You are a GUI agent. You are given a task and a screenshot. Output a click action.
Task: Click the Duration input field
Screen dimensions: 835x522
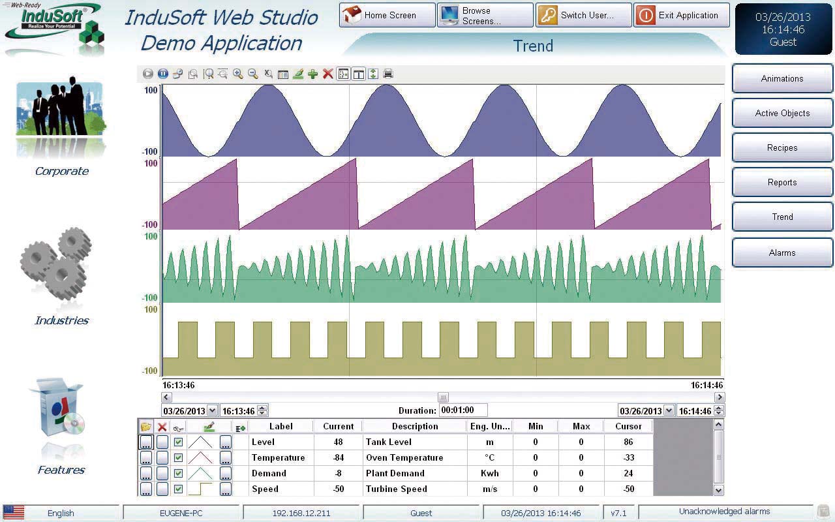[x=463, y=410]
